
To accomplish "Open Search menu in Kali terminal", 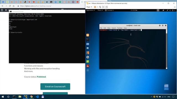I will point(114,28).
